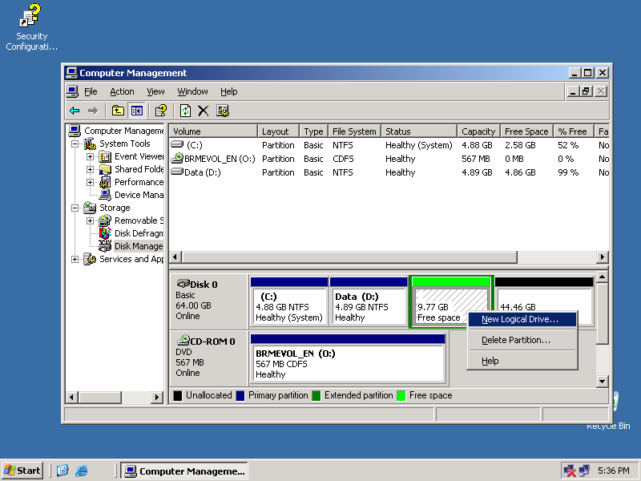
Task: Expand the Shared Folders node
Action: point(90,169)
